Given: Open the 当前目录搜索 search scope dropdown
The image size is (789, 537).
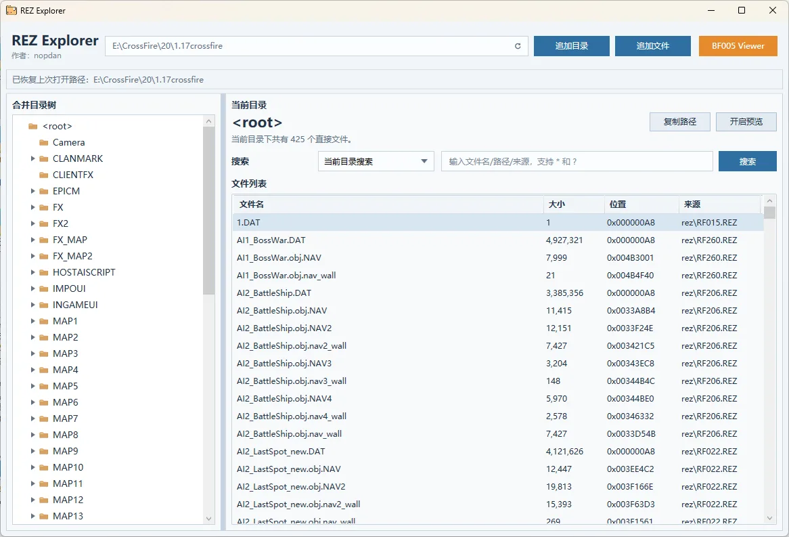Looking at the screenshot, I should tap(376, 161).
